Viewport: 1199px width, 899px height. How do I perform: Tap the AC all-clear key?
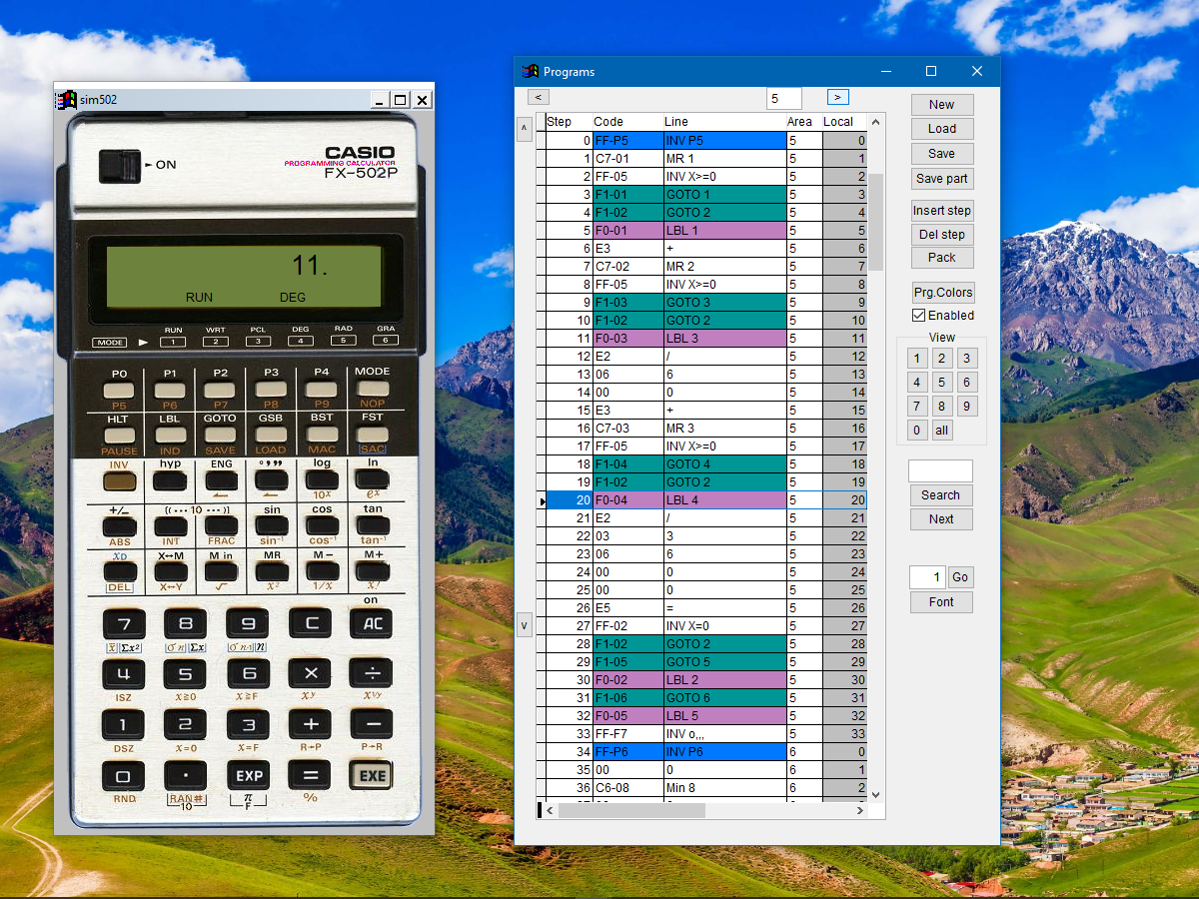371,624
